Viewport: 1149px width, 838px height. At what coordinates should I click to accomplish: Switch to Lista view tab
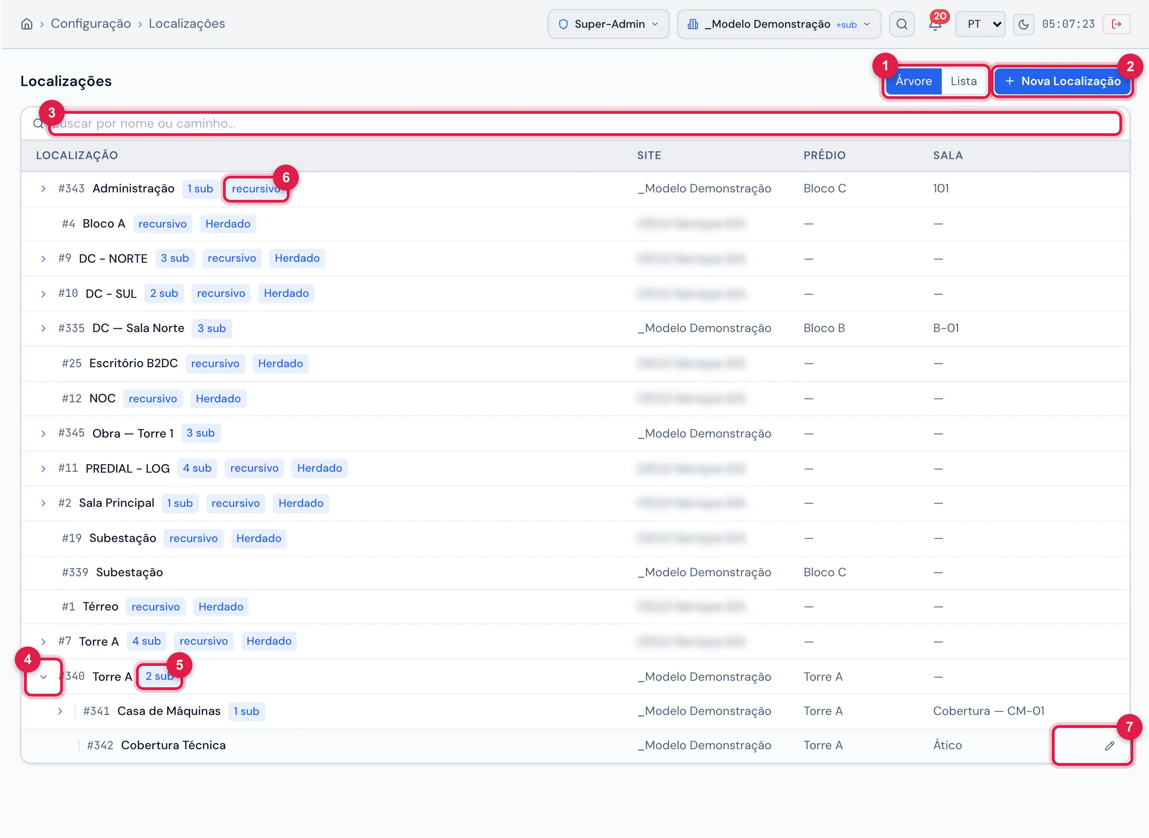tap(963, 81)
